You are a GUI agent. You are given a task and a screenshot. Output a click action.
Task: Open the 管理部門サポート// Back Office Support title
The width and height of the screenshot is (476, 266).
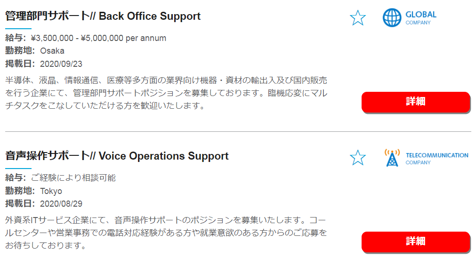[x=103, y=16]
